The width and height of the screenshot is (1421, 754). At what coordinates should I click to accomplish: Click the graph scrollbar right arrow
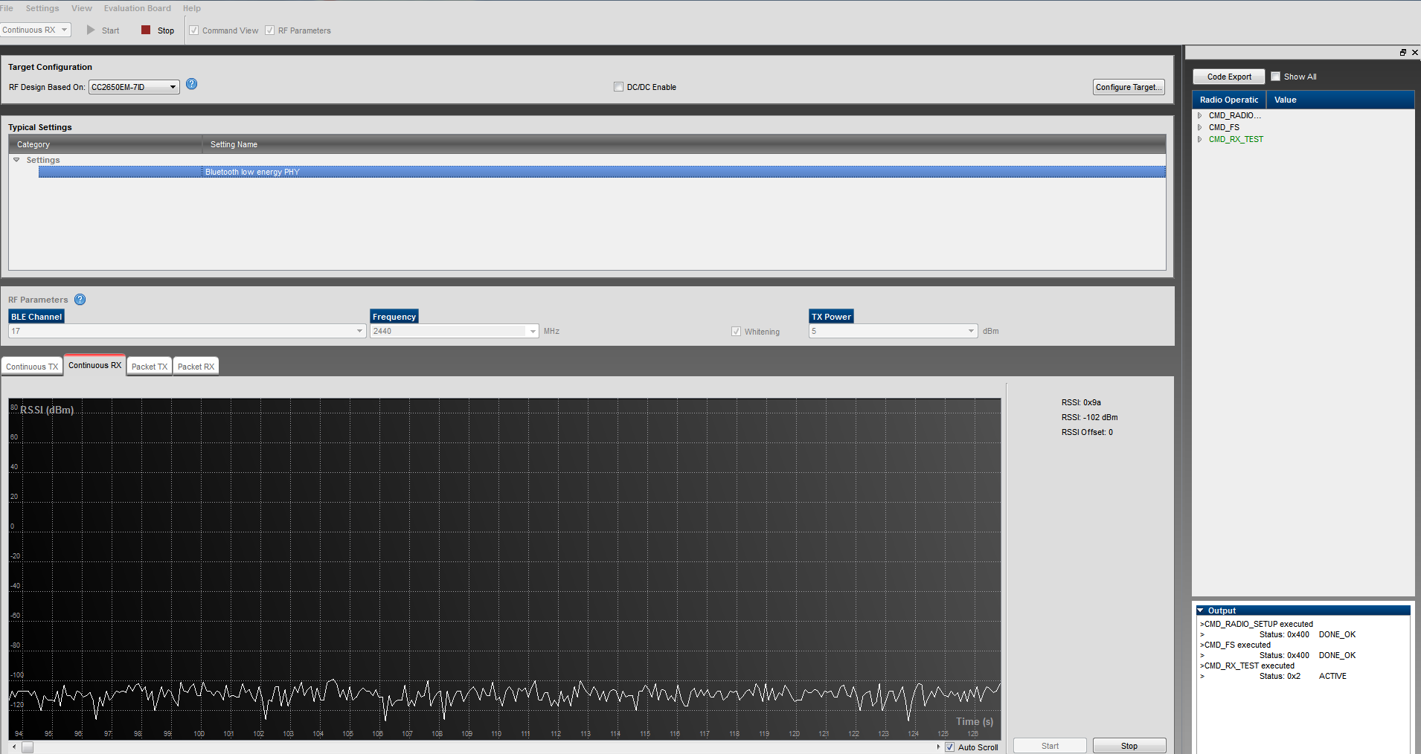pos(938,747)
